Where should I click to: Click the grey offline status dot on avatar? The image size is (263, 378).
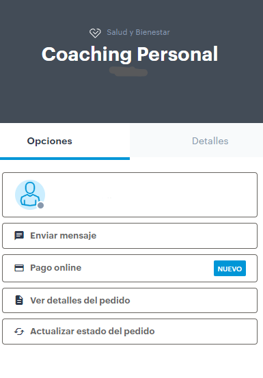(x=41, y=205)
